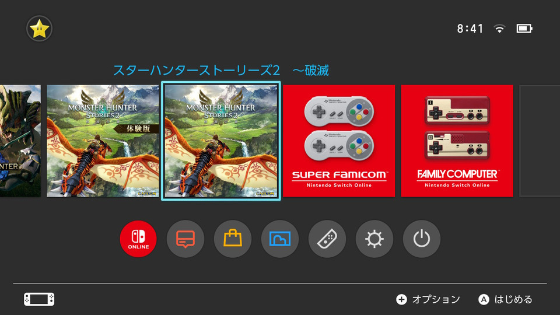Open the Album icon
The width and height of the screenshot is (560, 315).
pyautogui.click(x=280, y=239)
